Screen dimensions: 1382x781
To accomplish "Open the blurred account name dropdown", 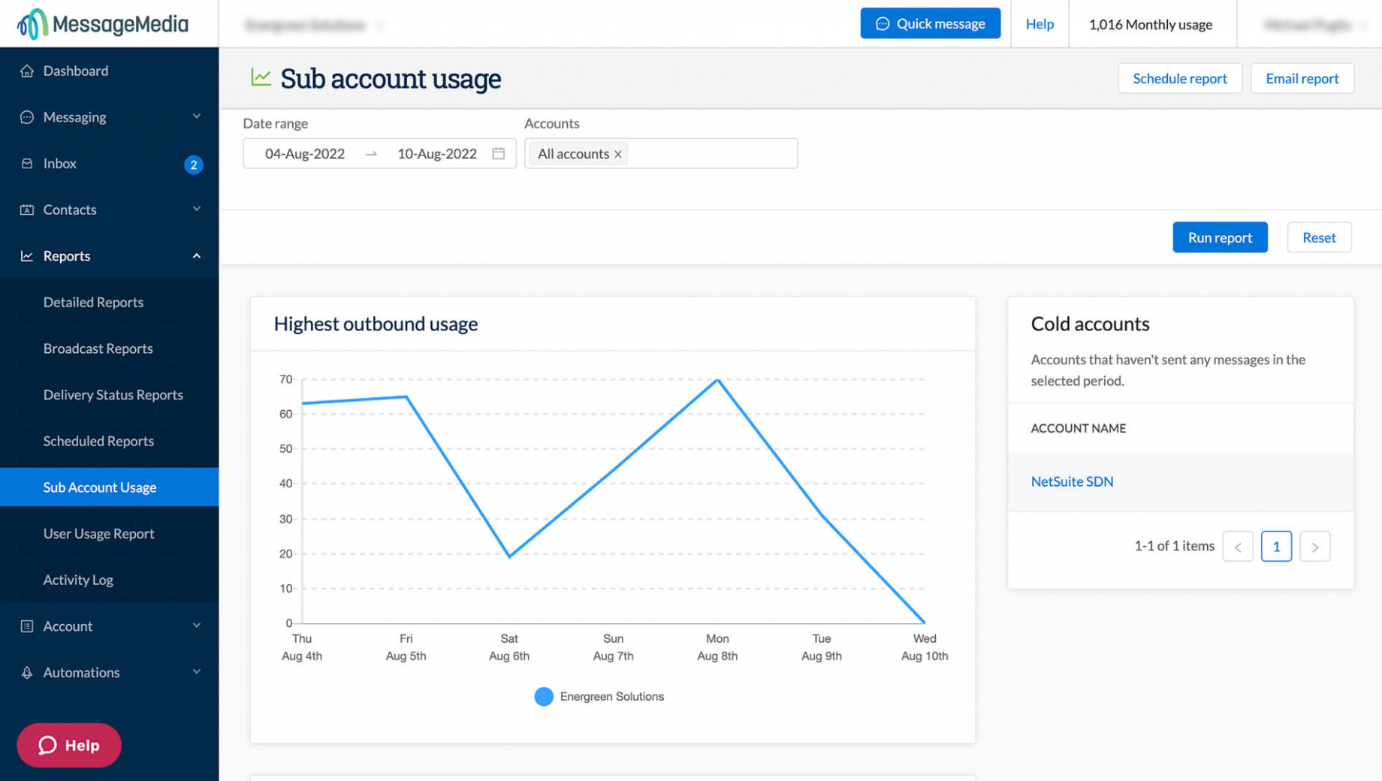I will pyautogui.click(x=314, y=25).
